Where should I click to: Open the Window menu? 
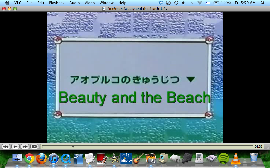[x=107, y=3]
